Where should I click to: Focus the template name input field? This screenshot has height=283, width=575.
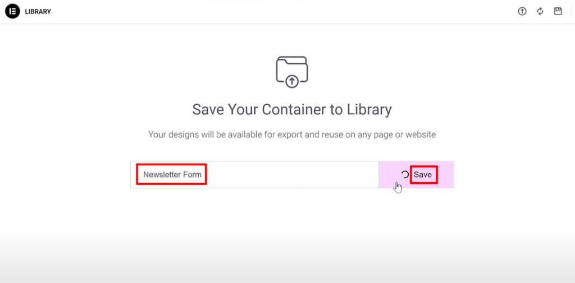[254, 175]
